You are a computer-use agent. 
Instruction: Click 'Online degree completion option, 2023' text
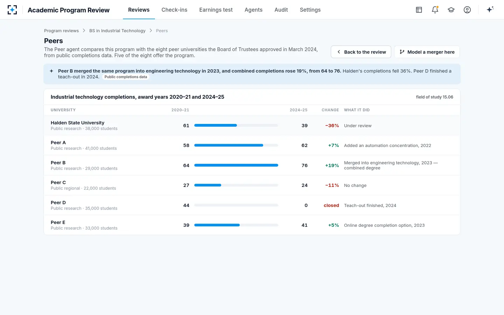384,225
